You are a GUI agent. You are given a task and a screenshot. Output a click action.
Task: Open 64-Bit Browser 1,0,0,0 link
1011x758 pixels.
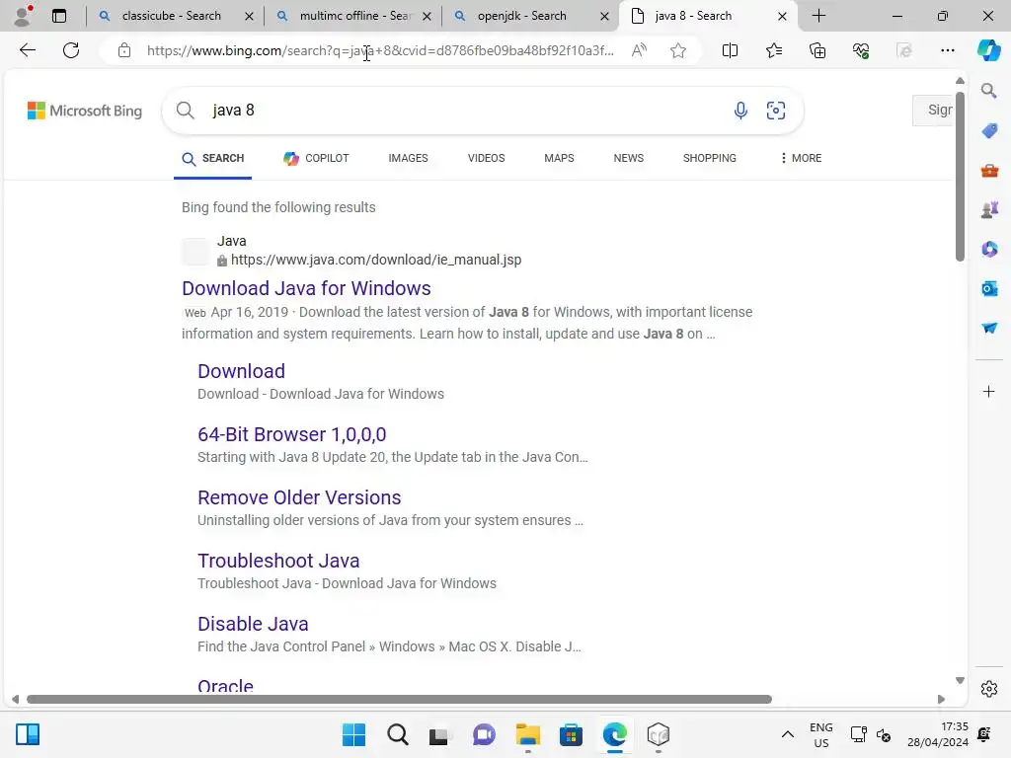pyautogui.click(x=292, y=434)
